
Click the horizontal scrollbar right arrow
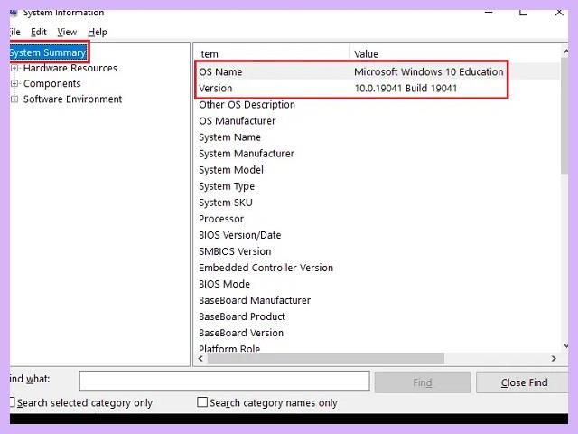[554, 358]
